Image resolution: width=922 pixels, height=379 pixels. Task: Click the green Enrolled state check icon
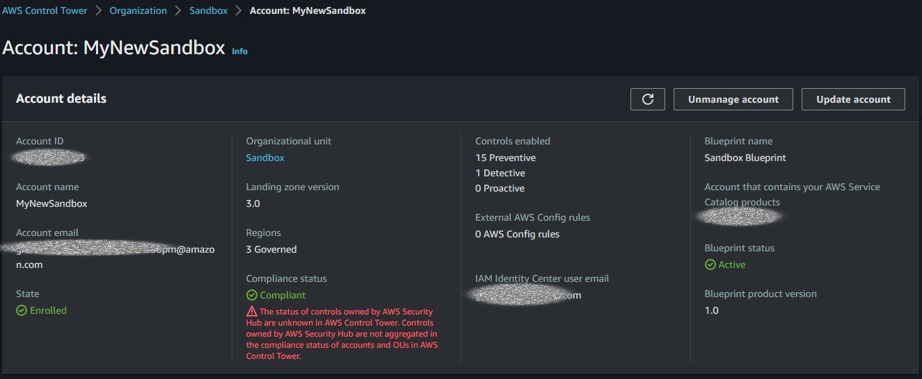coord(22,310)
